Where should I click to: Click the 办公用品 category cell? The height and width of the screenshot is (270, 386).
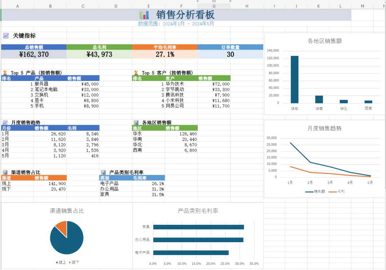(116, 189)
